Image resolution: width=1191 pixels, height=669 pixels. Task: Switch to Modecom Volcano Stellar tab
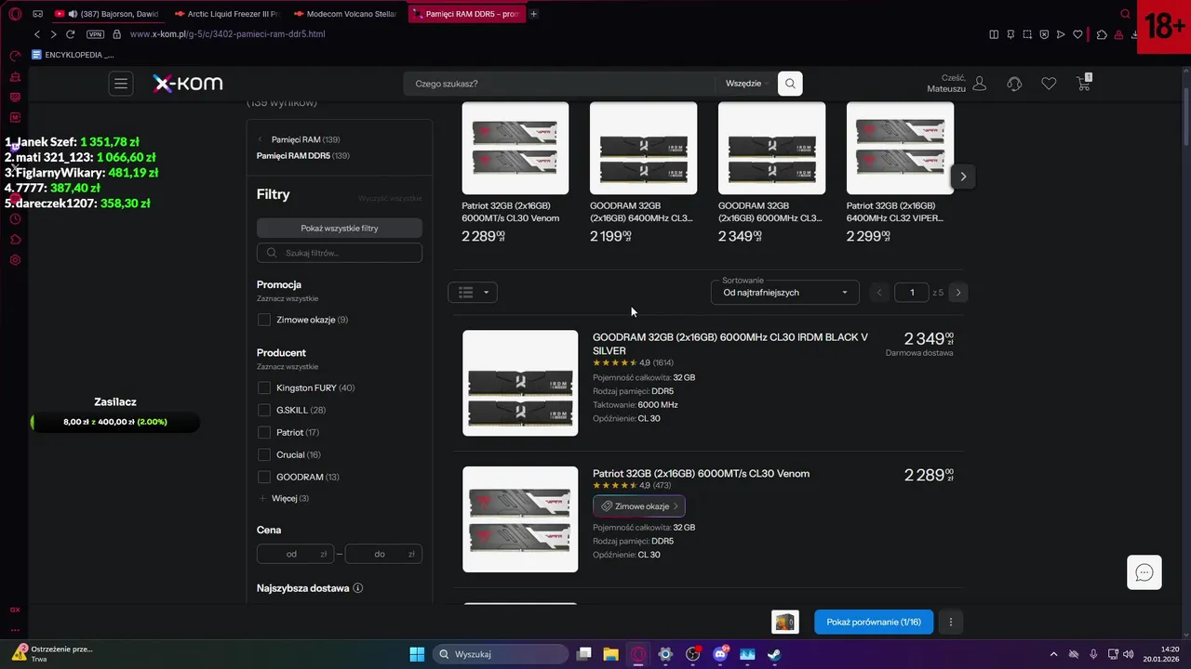(x=345, y=14)
